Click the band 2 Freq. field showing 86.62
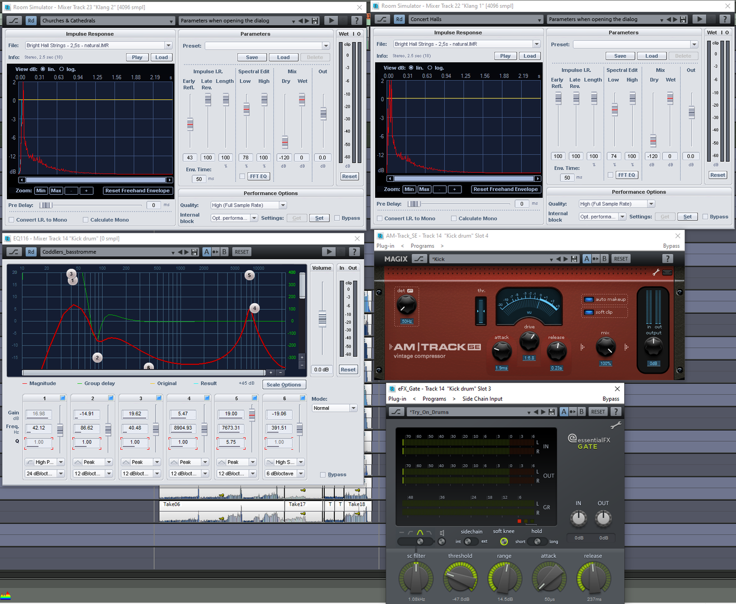 87,428
